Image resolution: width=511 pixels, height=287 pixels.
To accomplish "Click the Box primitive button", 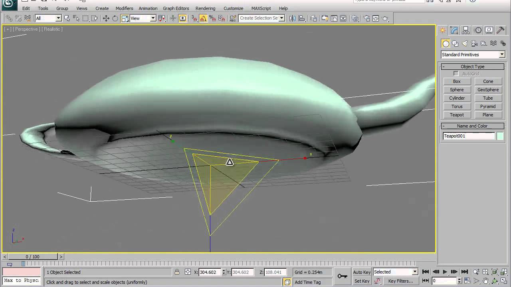I will click(457, 81).
